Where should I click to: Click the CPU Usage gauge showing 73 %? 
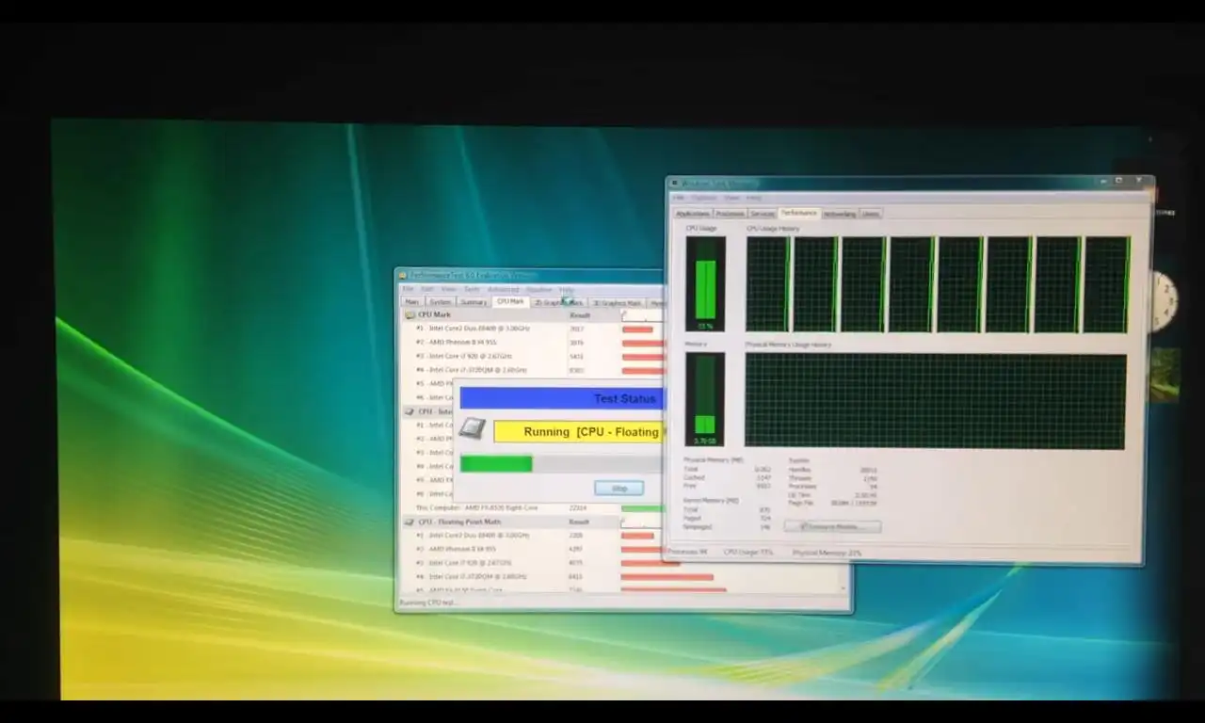click(705, 283)
